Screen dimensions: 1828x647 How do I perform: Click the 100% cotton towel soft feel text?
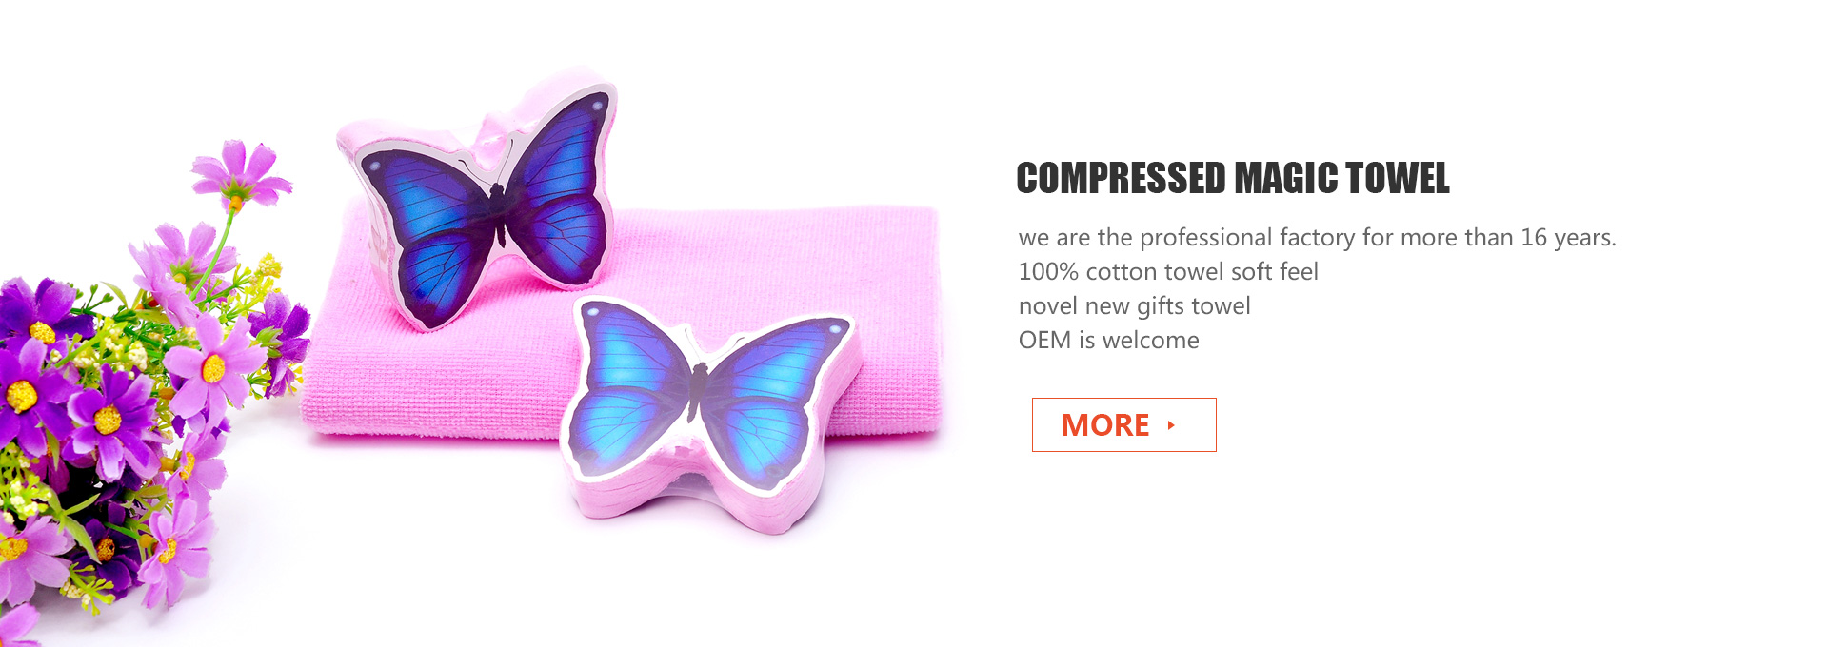(x=1168, y=271)
